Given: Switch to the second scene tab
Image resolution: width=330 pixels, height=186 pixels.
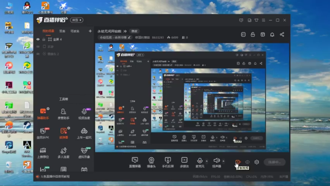Looking at the screenshot, I should pos(62,31).
